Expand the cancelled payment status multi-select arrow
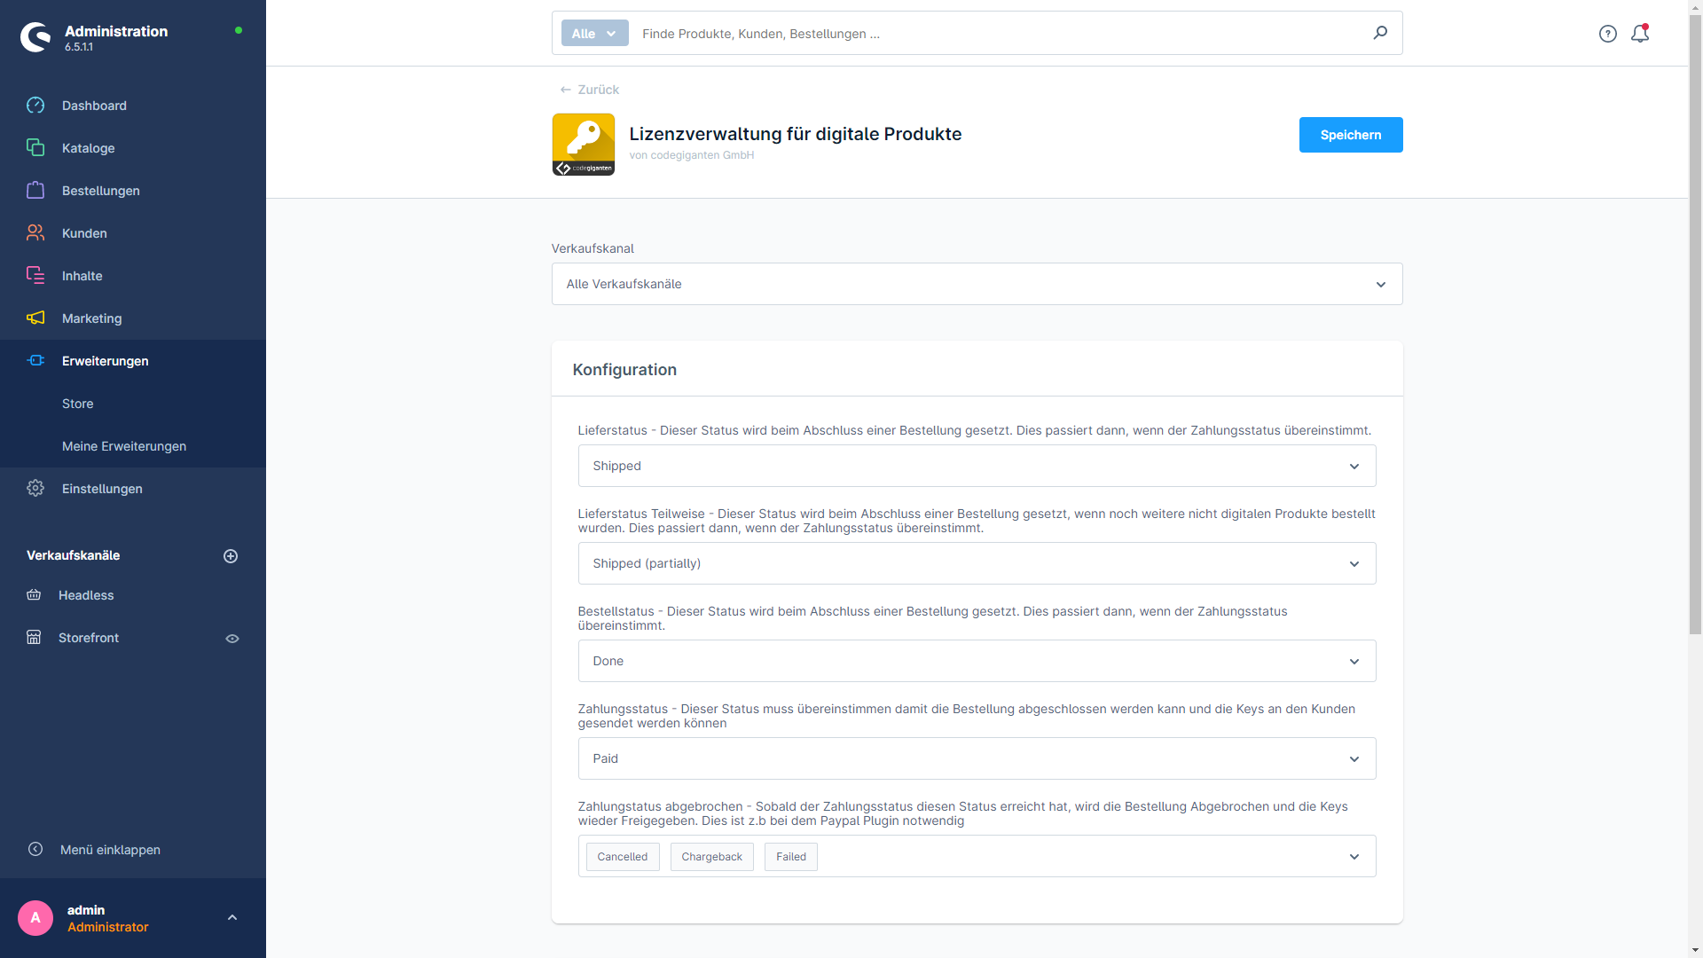 (x=1354, y=857)
